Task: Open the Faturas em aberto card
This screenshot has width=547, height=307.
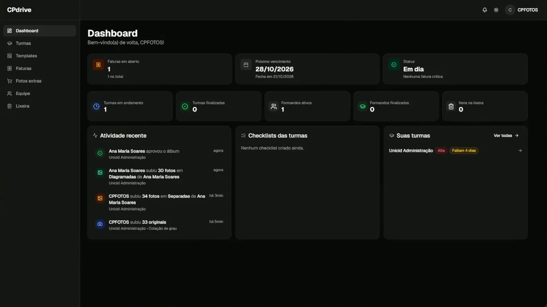Action: (x=159, y=69)
